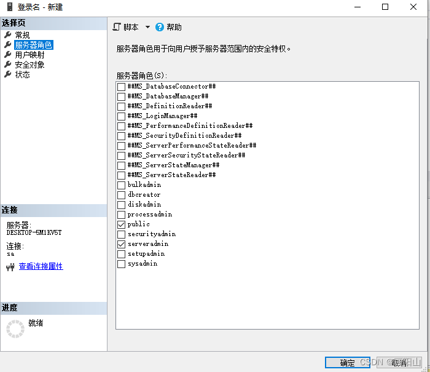Click the blue help question mark icon
This screenshot has height=372, width=430.
click(160, 27)
